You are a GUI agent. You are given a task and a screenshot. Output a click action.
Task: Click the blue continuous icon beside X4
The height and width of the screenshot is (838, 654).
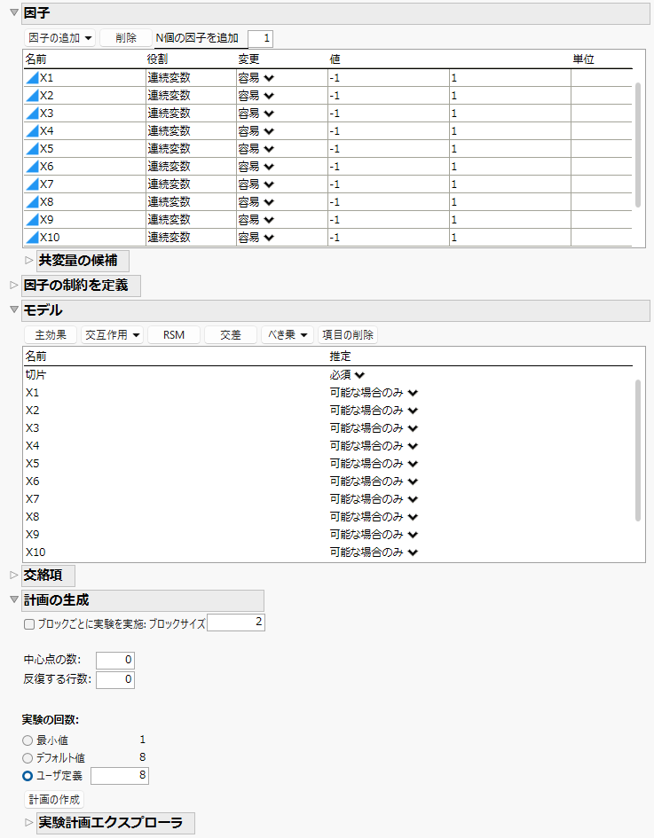click(32, 131)
